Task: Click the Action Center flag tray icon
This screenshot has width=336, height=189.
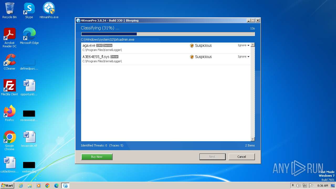Action: 311,186
